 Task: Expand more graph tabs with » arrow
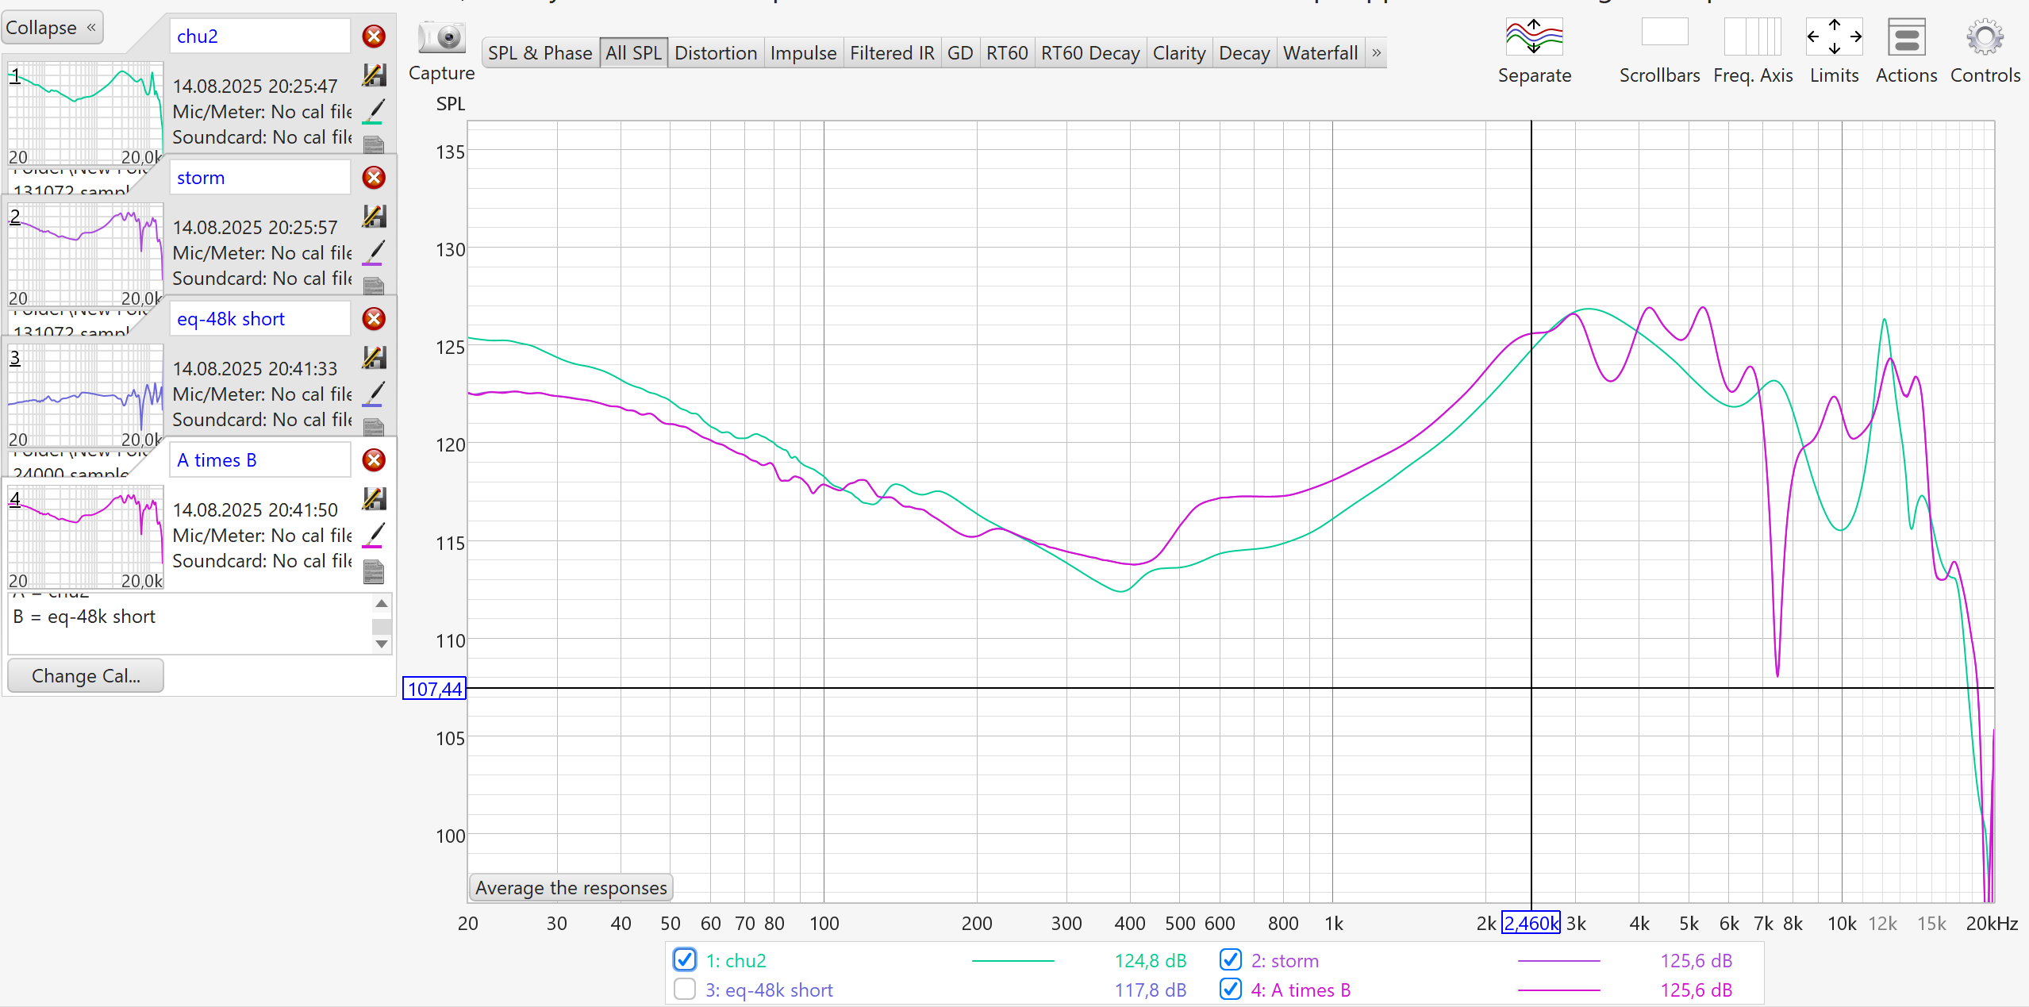pyautogui.click(x=1377, y=53)
